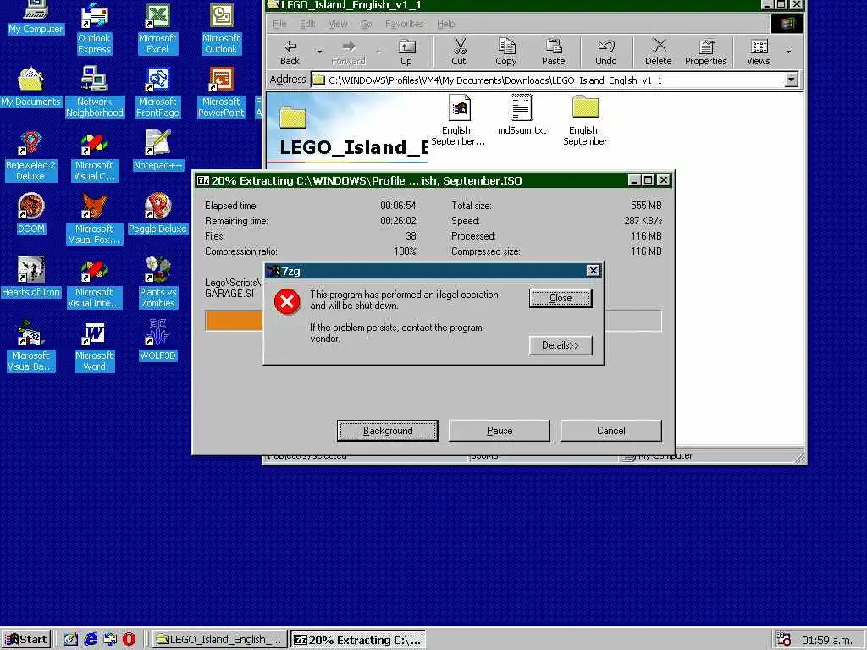Screen dimensions: 867x650
Task: Click Show Desktop quick launch icon
Action: (x=71, y=640)
